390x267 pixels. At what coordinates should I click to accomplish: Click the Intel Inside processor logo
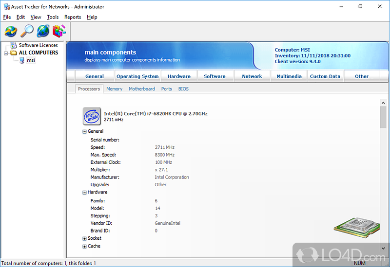click(x=92, y=116)
